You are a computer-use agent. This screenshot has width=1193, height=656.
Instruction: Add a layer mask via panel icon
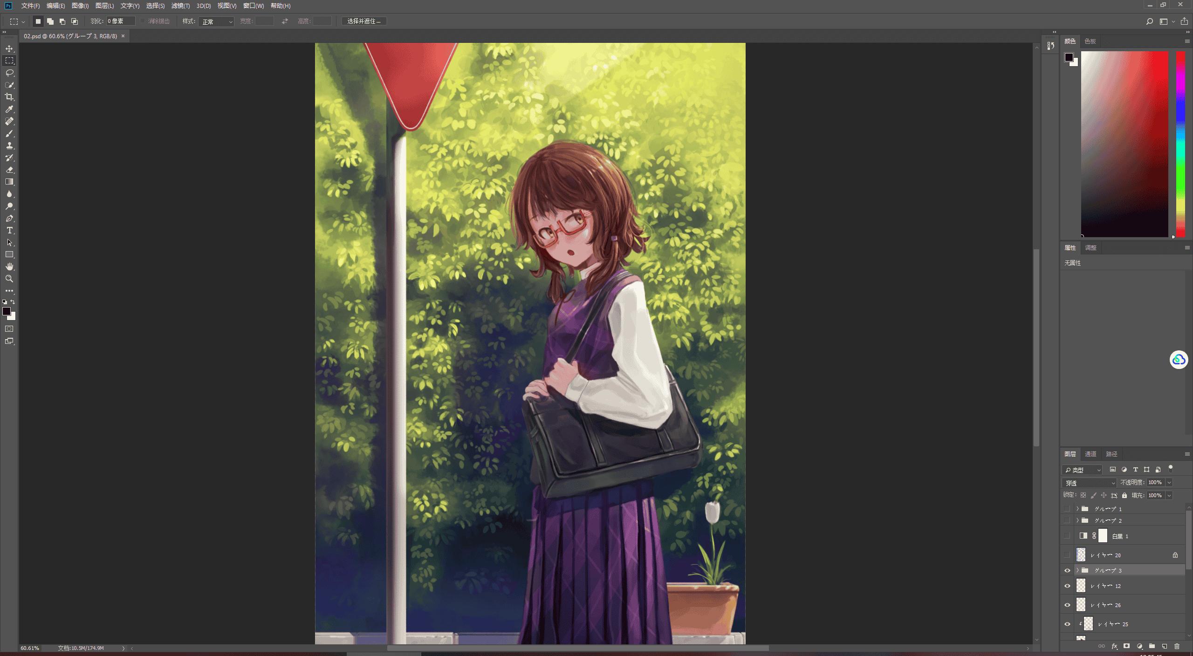(x=1126, y=646)
